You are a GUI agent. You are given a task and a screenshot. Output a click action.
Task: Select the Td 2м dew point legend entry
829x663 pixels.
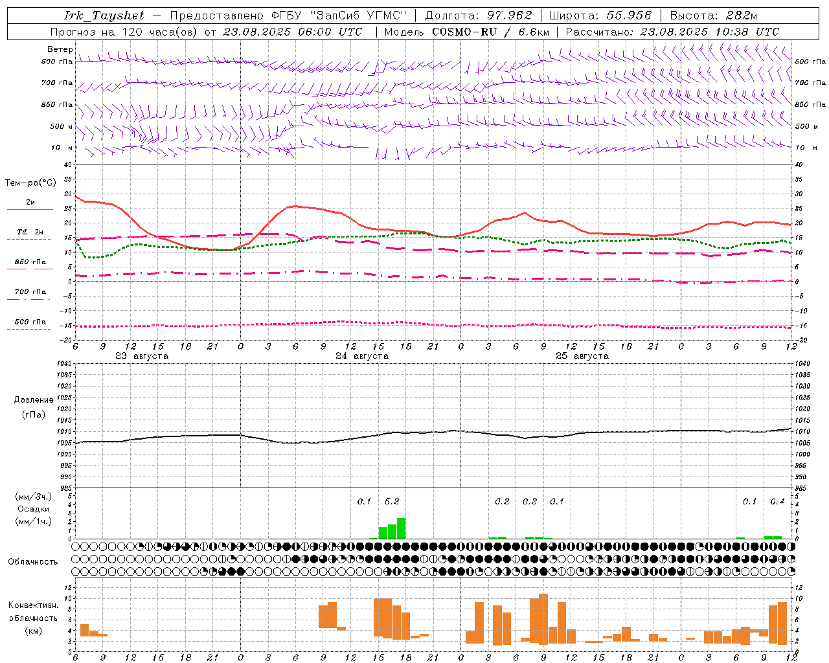tap(30, 232)
